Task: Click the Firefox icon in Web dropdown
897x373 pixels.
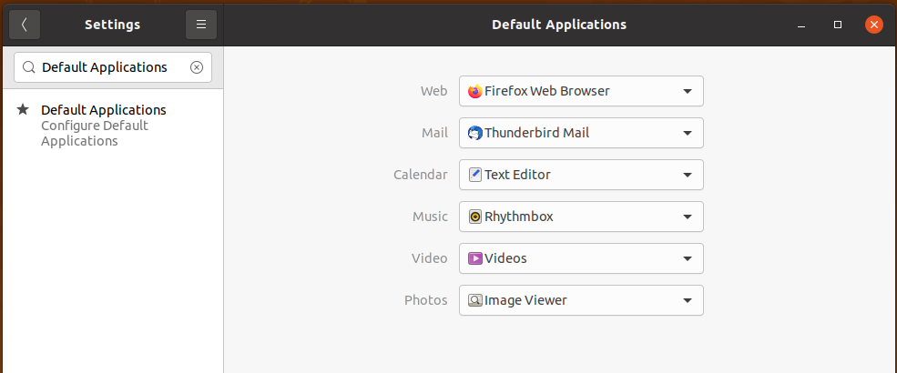Action: (474, 91)
